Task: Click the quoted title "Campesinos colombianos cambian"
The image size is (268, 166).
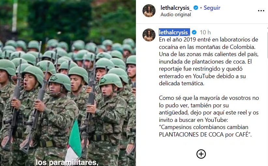Action: click(x=203, y=127)
